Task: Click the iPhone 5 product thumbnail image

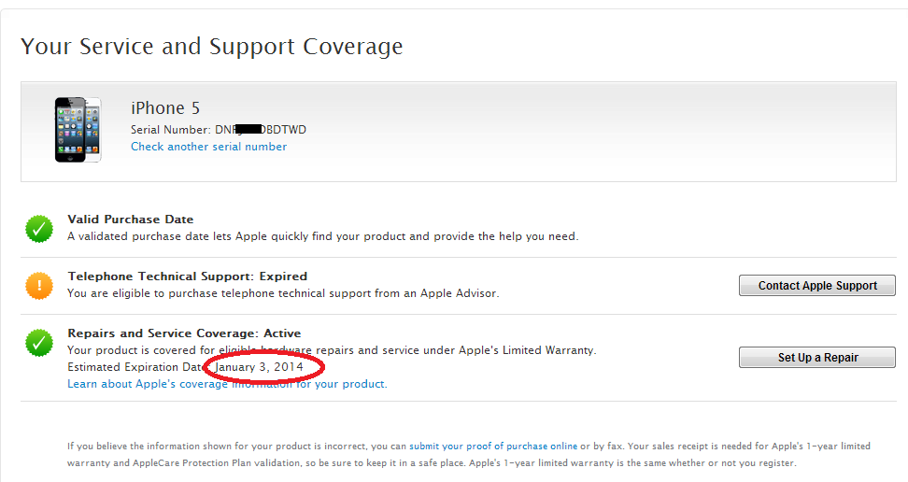Action: click(x=77, y=129)
